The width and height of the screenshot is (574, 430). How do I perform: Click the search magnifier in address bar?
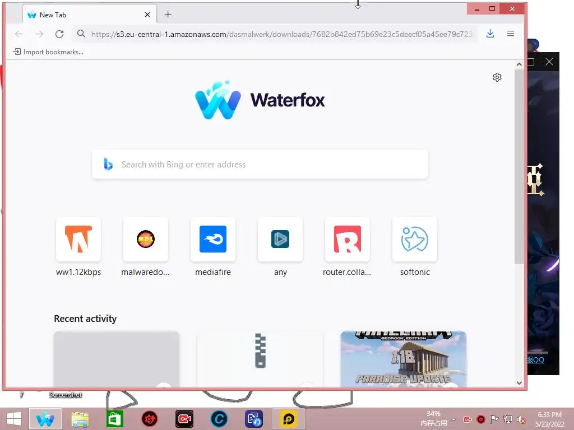point(81,34)
